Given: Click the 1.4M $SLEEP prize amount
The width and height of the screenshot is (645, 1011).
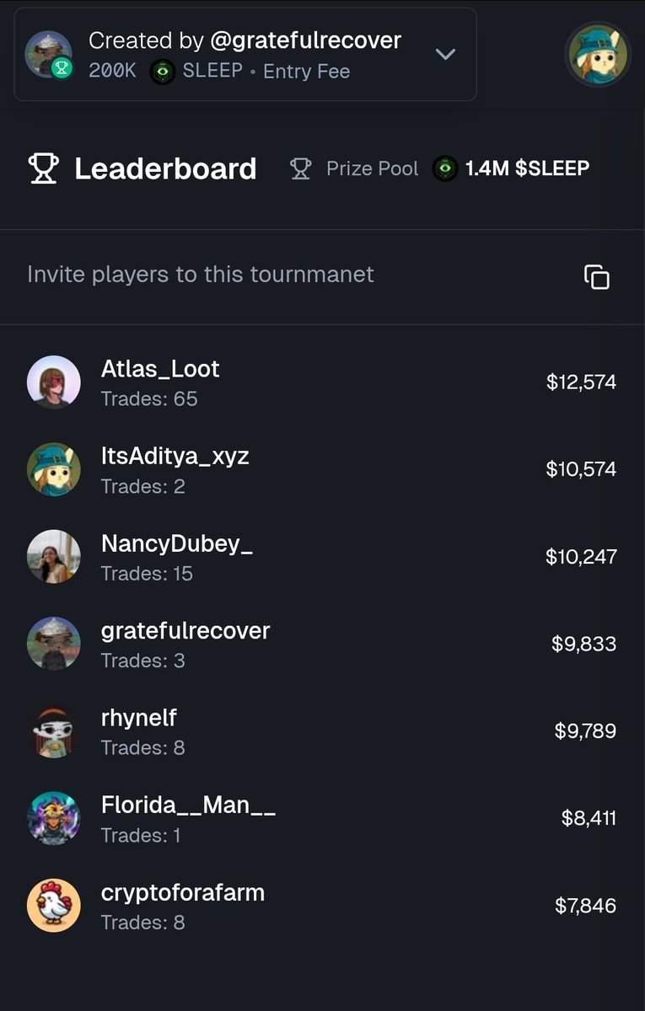Looking at the screenshot, I should pos(528,168).
